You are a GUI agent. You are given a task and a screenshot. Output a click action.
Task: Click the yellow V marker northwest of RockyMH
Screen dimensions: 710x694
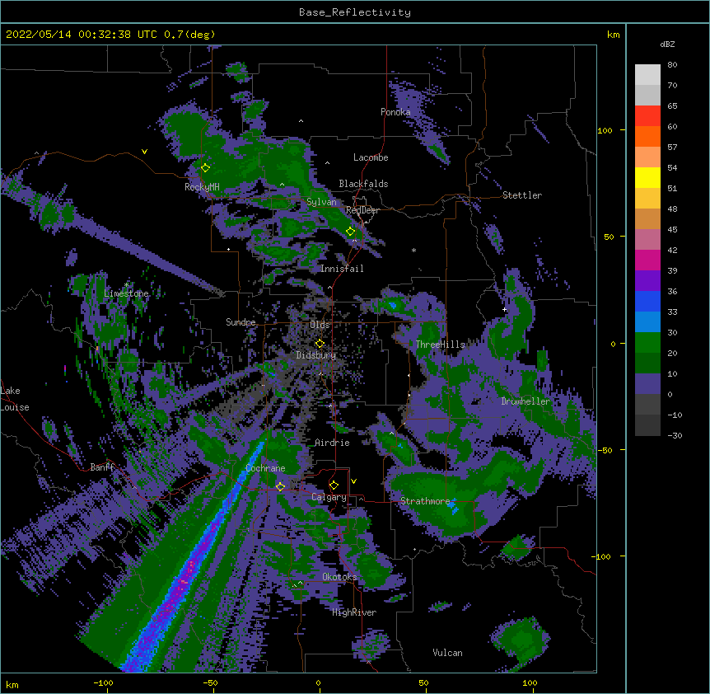pos(144,152)
